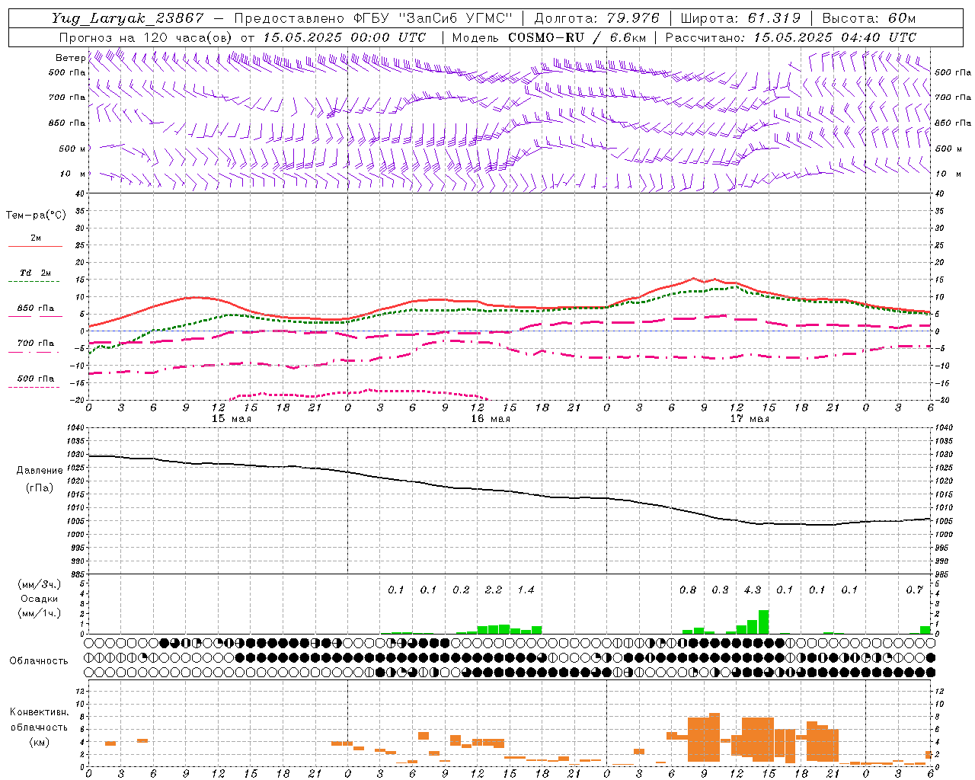This screenshot has height=780, width=975.
Task: Click the Облачность cloud cover label
Action: click(39, 660)
